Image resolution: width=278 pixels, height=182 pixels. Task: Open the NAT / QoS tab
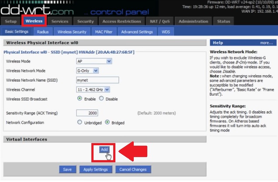[160, 21]
